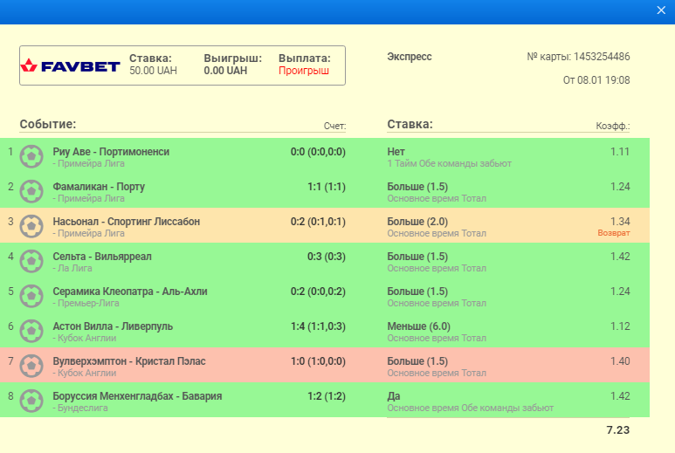Screen dimensions: 675x453
Task: Click the Экспресс bet type label
Action: point(410,57)
